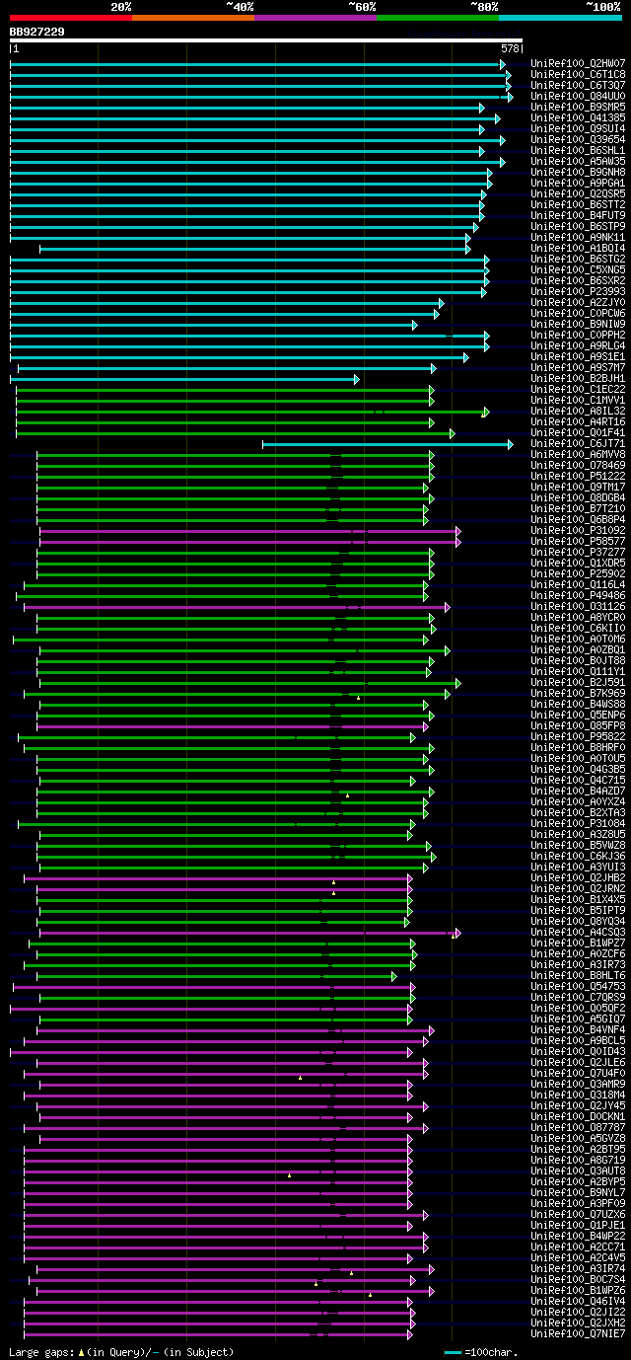
Task: Open hit UniRef100_C6T1C8
Action: tap(578, 74)
